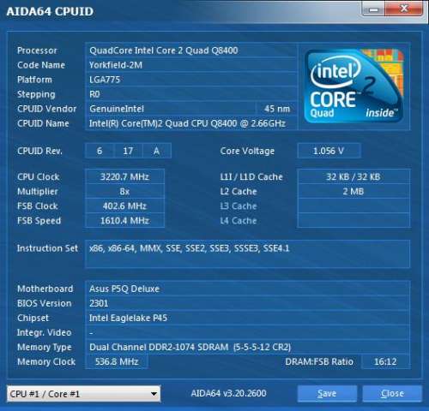Click the instruction set list text
Image resolution: width=429 pixels, height=411 pixels.
(190, 248)
